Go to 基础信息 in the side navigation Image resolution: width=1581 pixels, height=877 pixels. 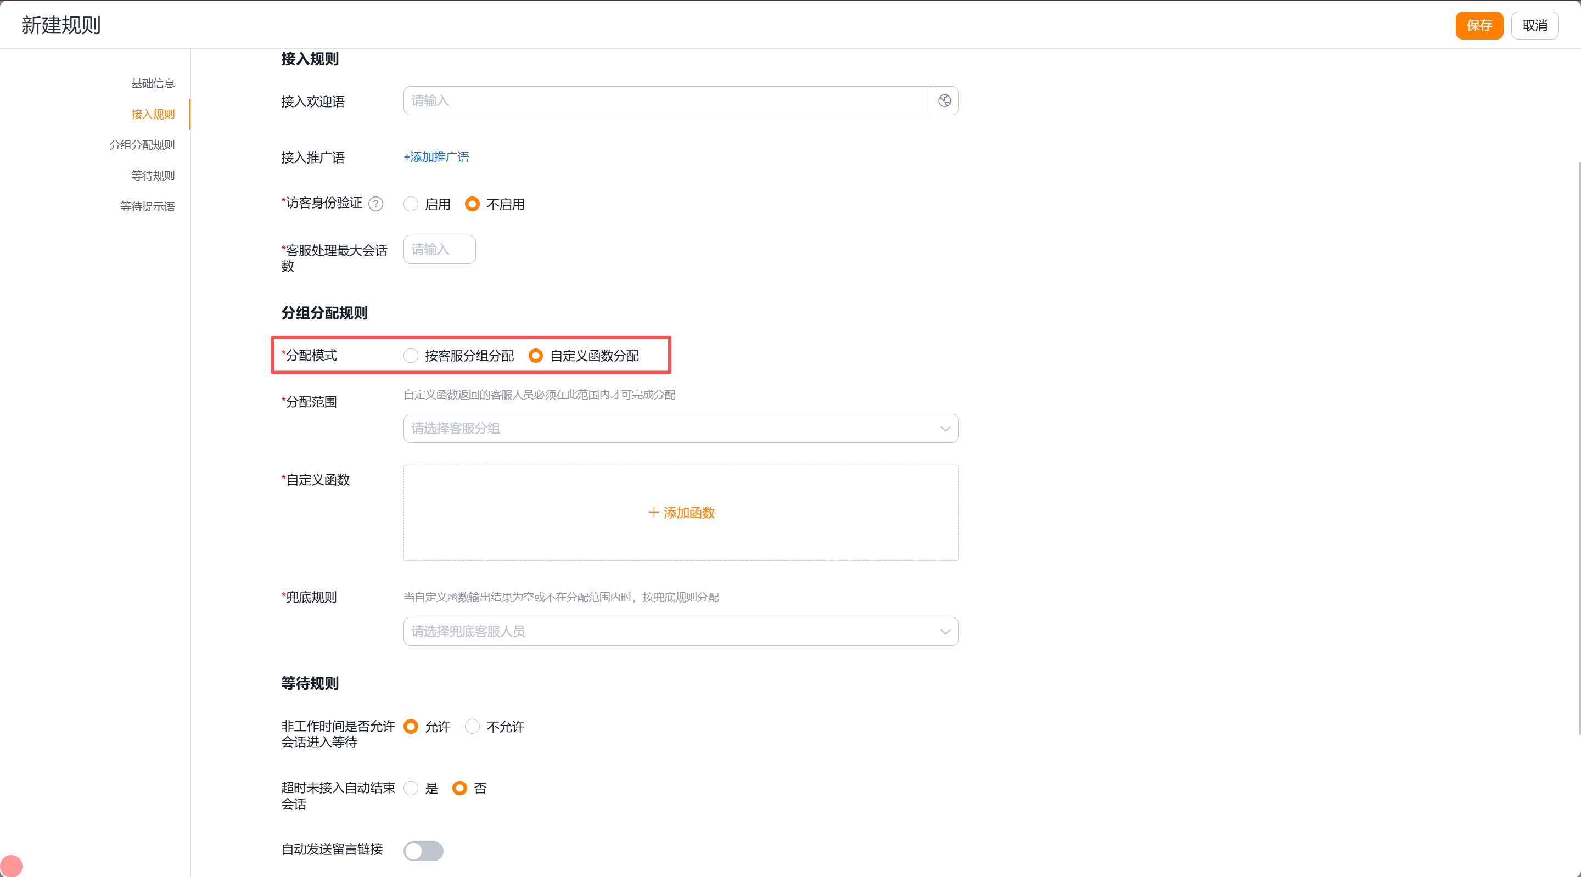coord(153,83)
